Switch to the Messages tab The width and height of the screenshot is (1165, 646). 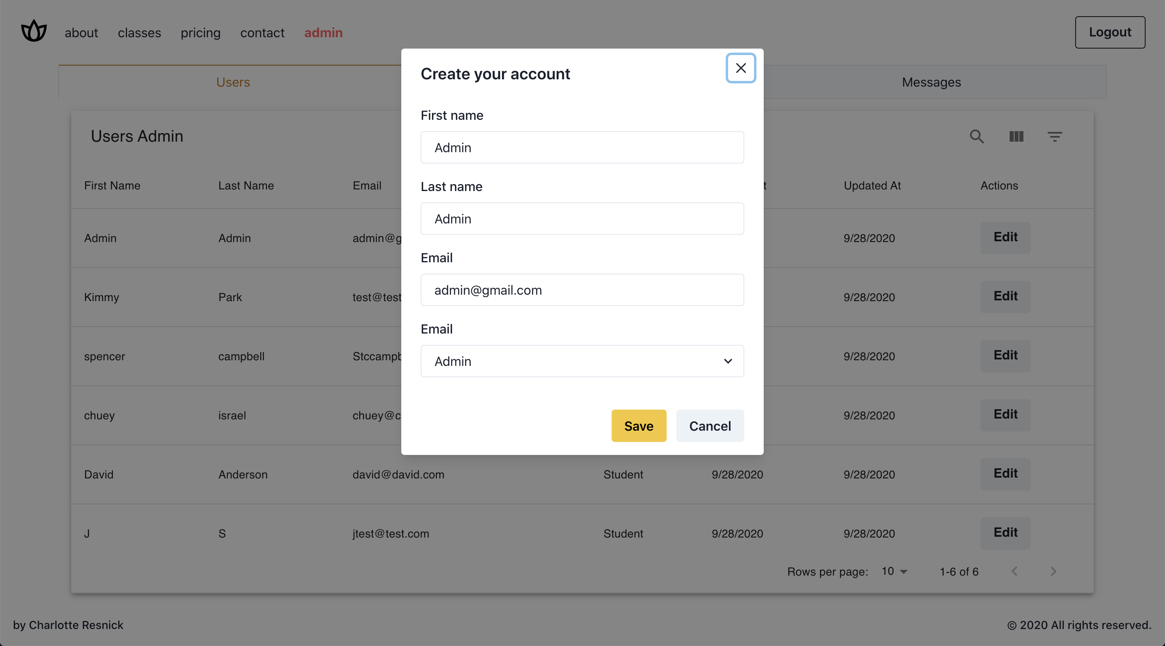click(932, 82)
